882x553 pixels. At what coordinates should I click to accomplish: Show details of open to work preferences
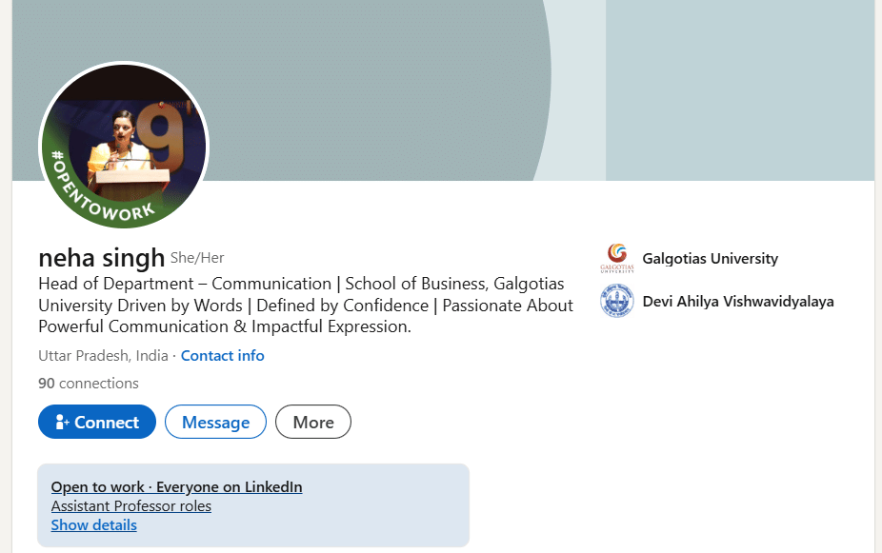pos(93,525)
